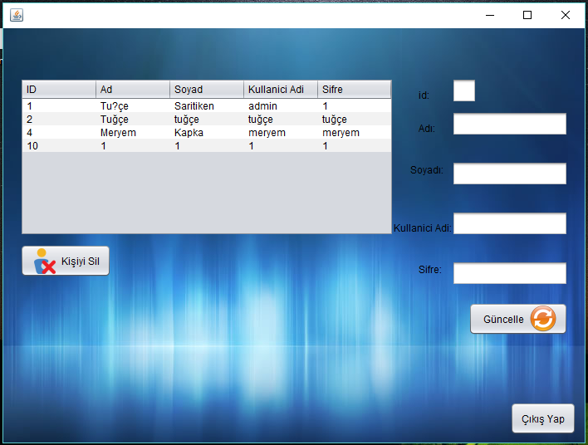Focus the id input field
Image resolution: width=588 pixels, height=445 pixels.
tap(463, 90)
